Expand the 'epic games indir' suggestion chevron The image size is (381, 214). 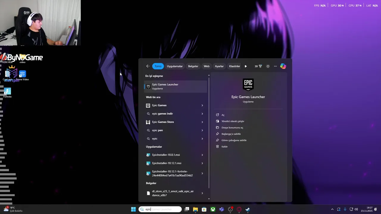tap(202, 114)
